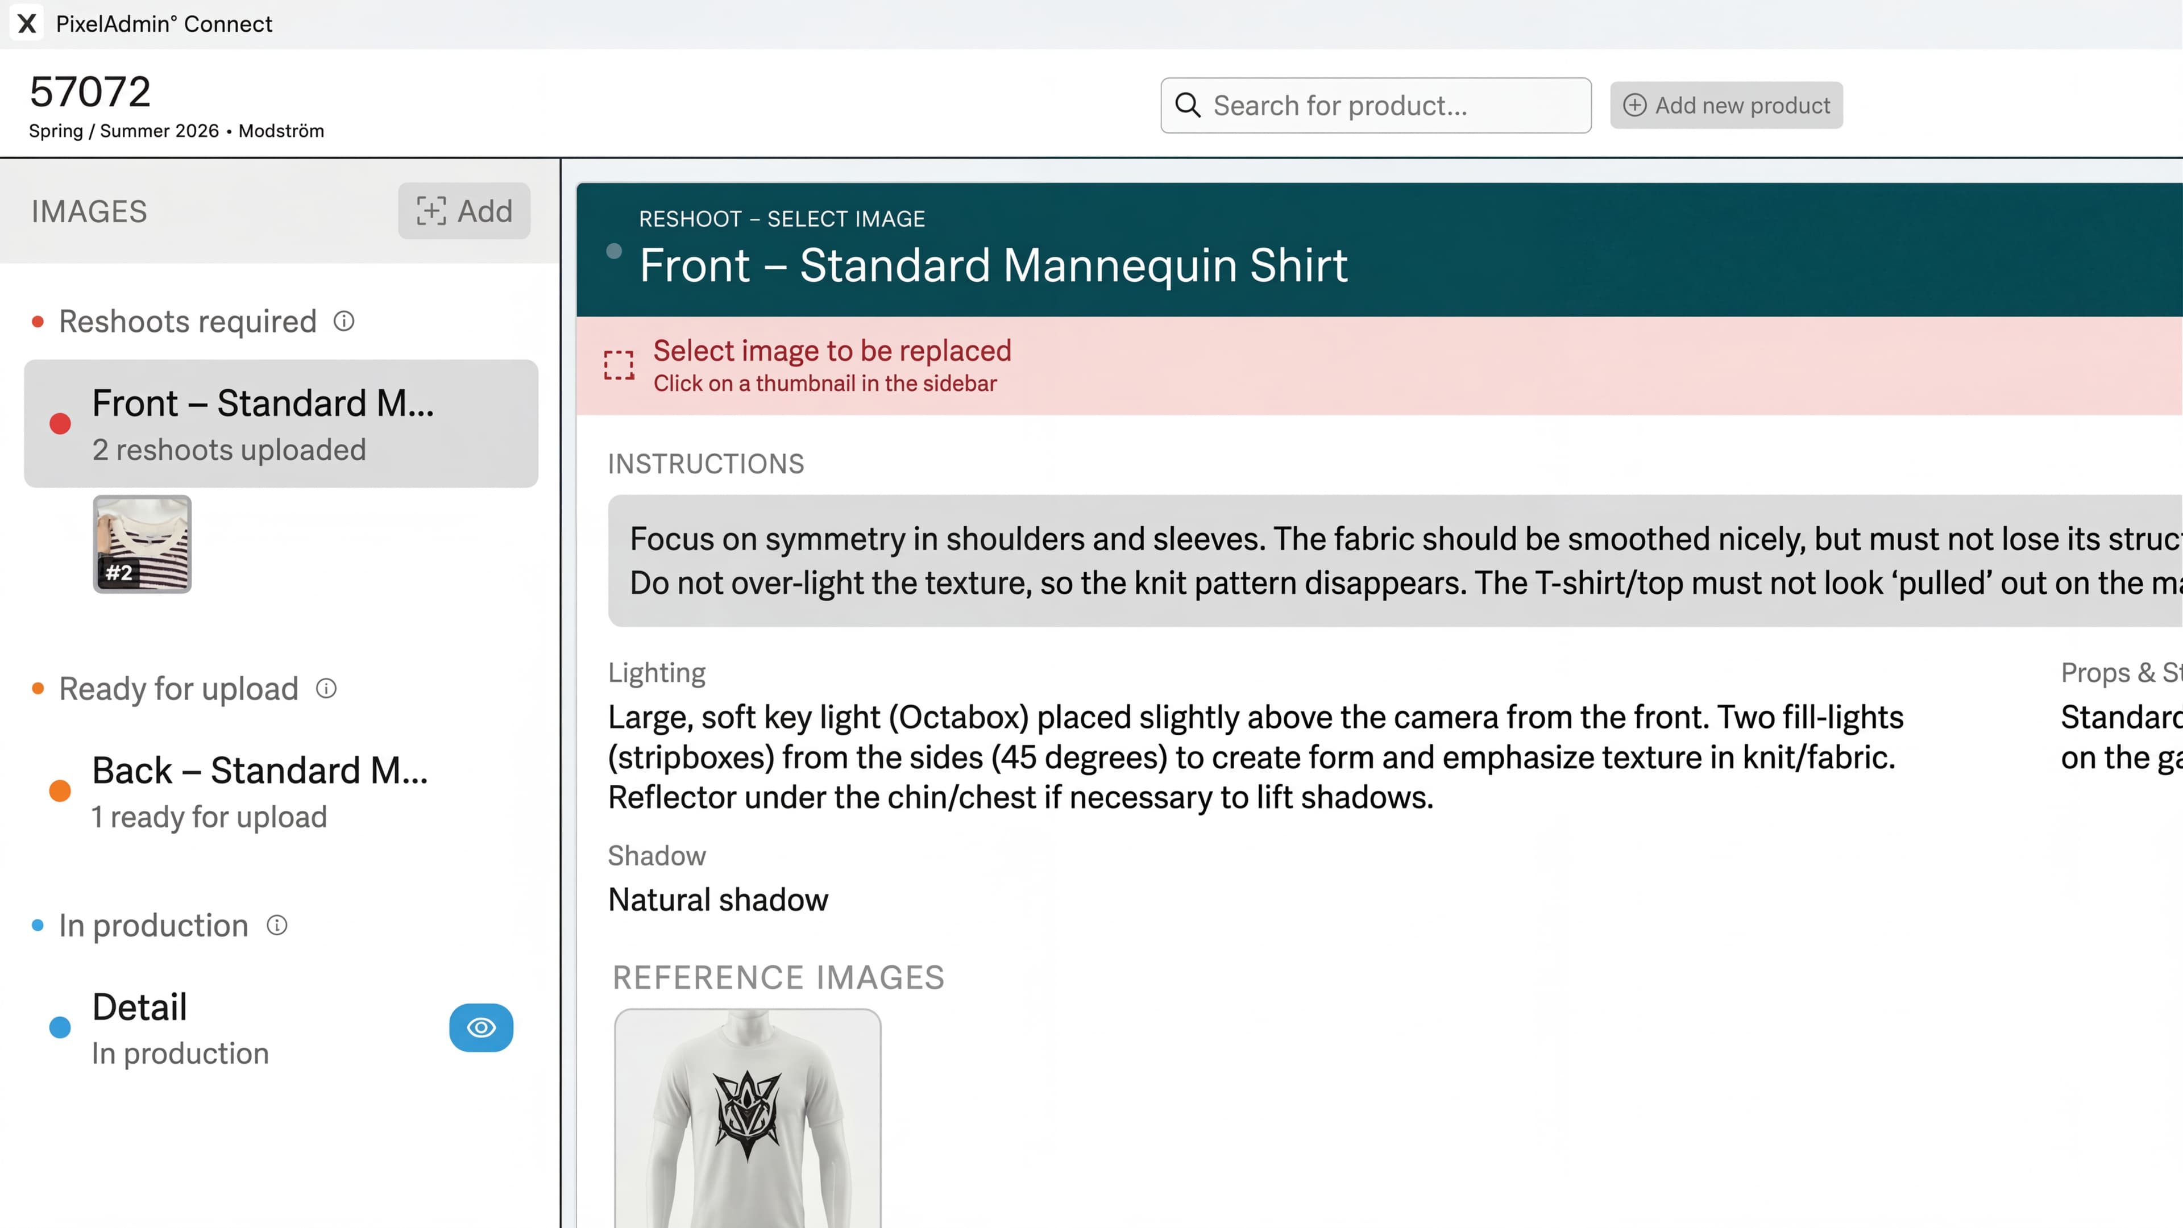This screenshot has width=2183, height=1228.
Task: Click the red status dot on Front item
Action: (60, 423)
